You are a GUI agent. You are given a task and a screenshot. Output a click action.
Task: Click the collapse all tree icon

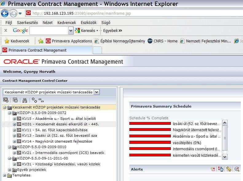pos(41,100)
